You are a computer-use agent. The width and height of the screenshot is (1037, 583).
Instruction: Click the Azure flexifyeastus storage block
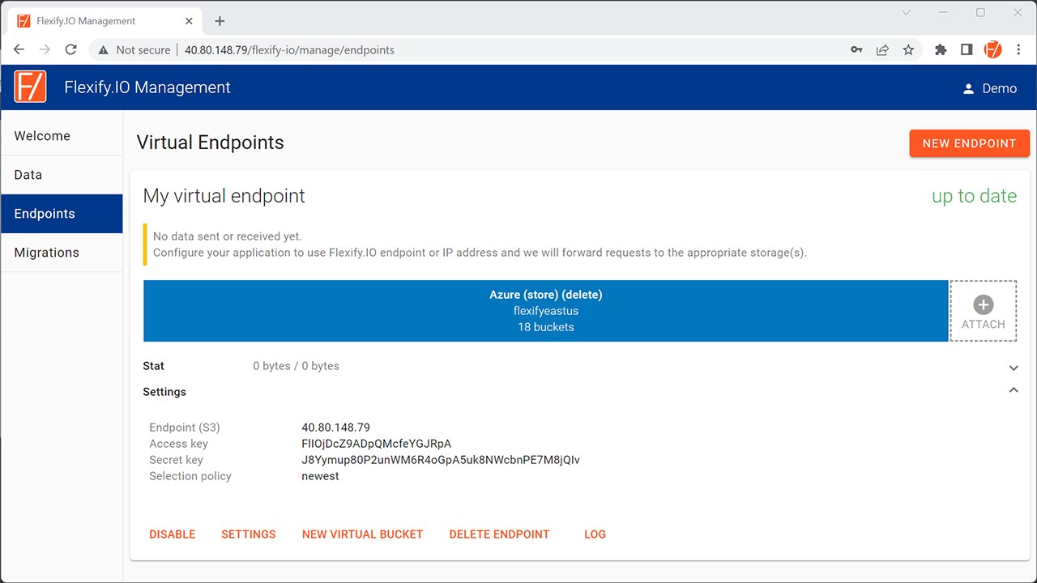545,311
